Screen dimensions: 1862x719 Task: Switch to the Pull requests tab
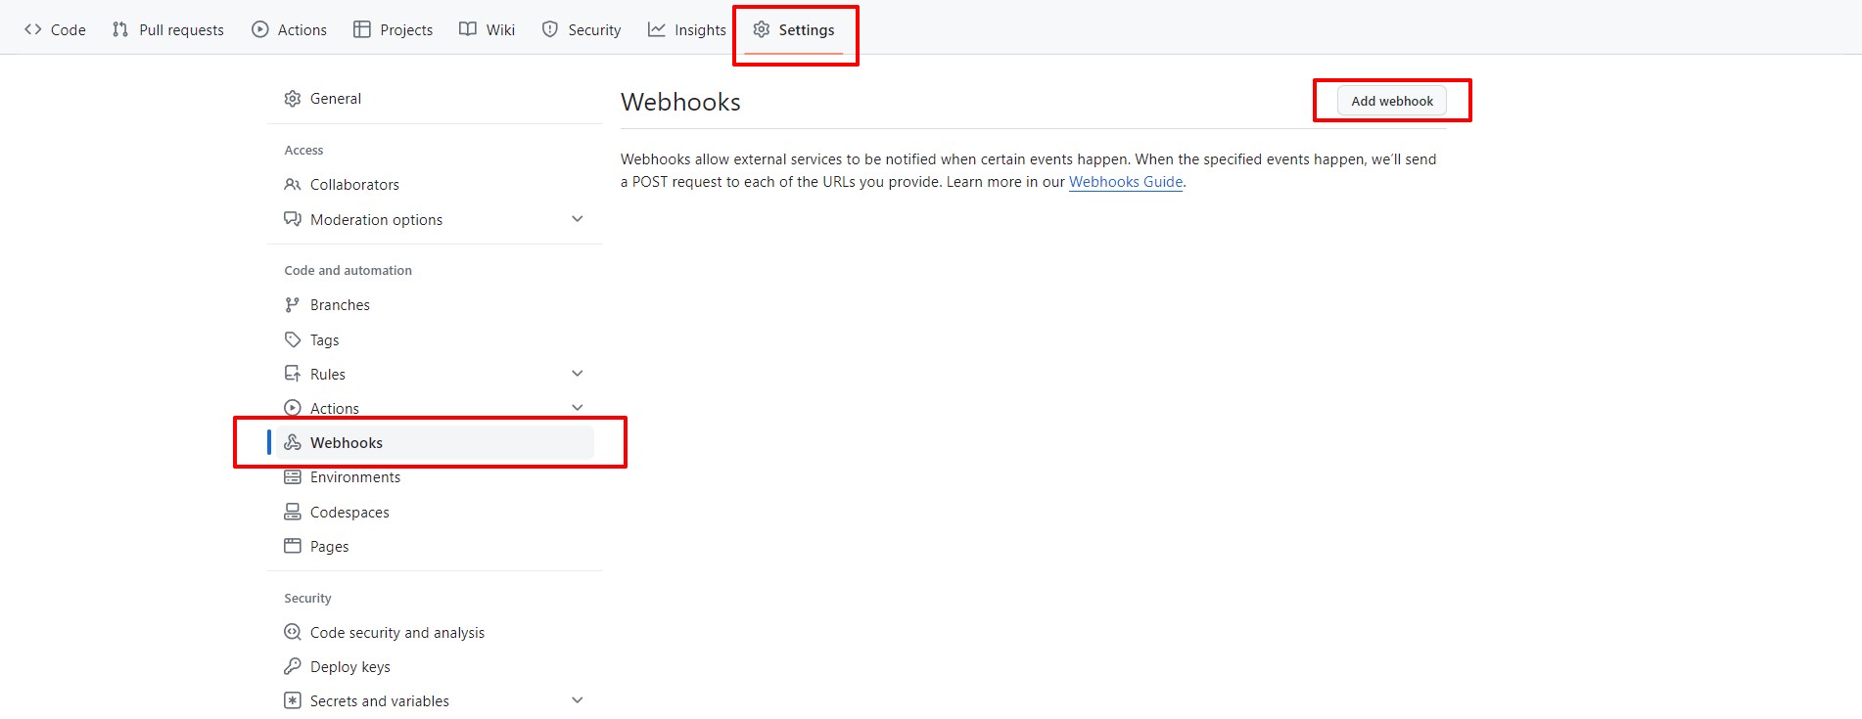(168, 29)
